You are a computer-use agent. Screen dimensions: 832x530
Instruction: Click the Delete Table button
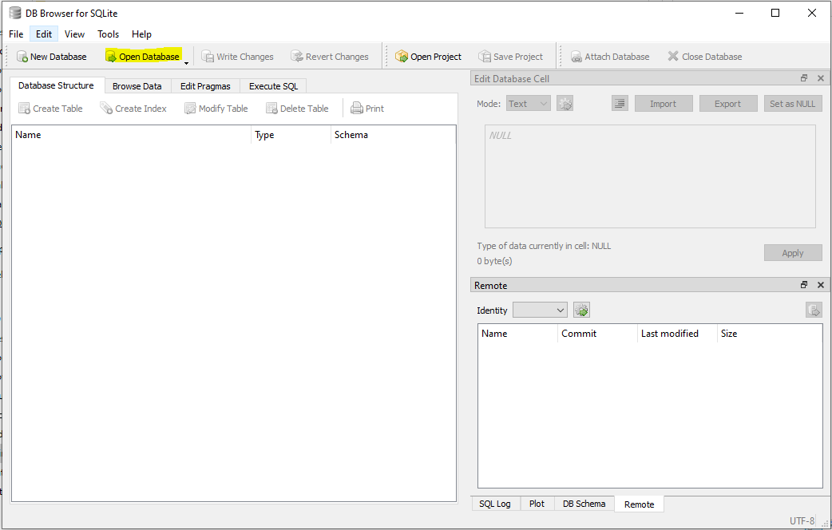point(297,109)
